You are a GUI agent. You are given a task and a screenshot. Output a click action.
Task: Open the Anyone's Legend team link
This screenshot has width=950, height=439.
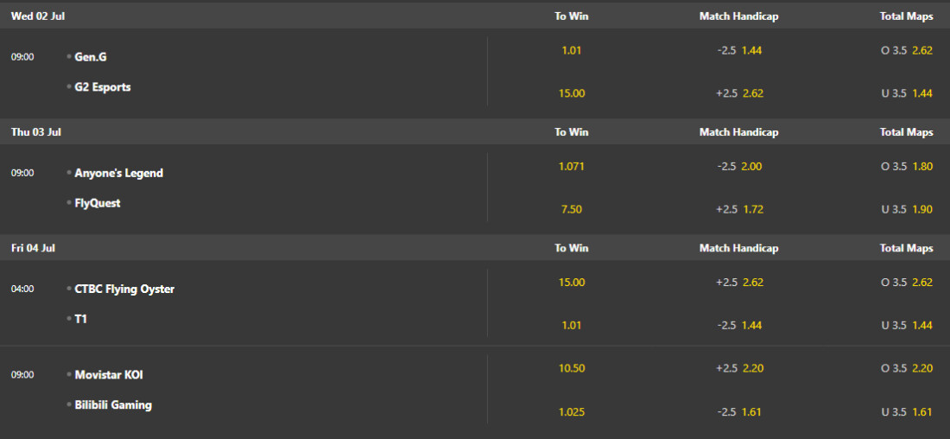[x=118, y=173]
